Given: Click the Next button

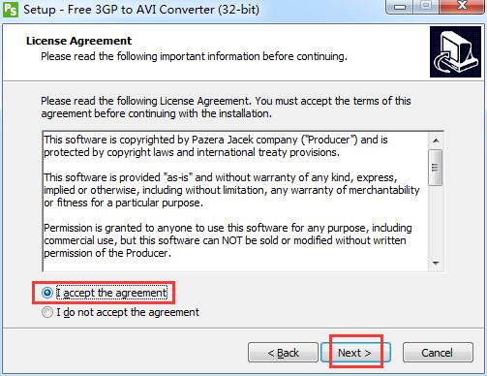Looking at the screenshot, I should 355,353.
